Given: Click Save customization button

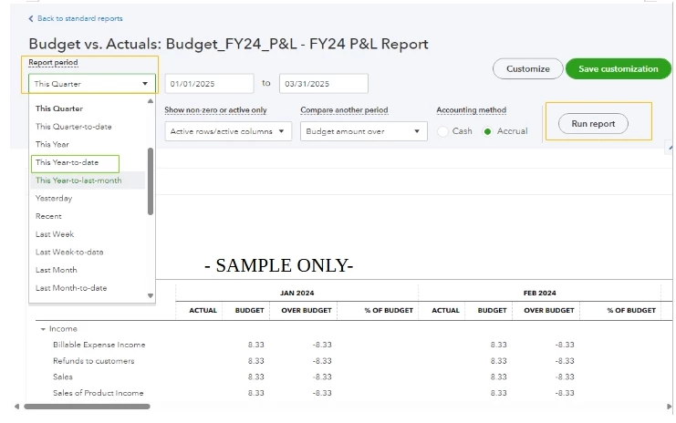Looking at the screenshot, I should (x=619, y=69).
